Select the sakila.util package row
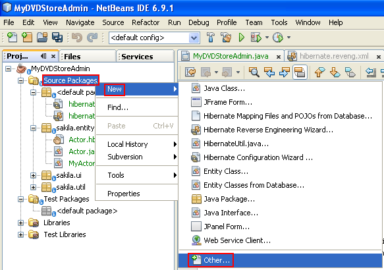 point(70,187)
